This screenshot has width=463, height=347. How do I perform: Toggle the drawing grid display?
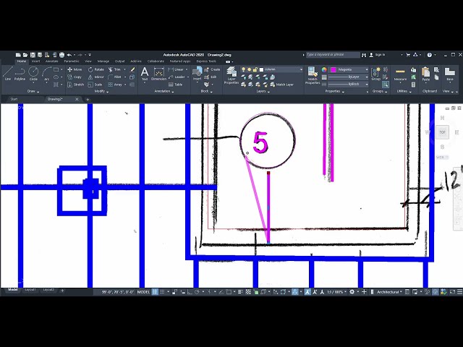pyautogui.click(x=155, y=292)
